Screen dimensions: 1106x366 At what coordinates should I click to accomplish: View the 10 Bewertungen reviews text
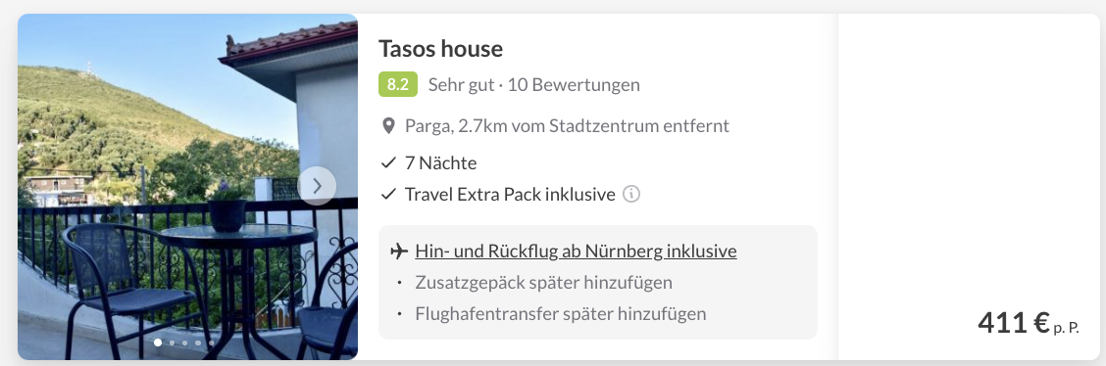click(585, 85)
